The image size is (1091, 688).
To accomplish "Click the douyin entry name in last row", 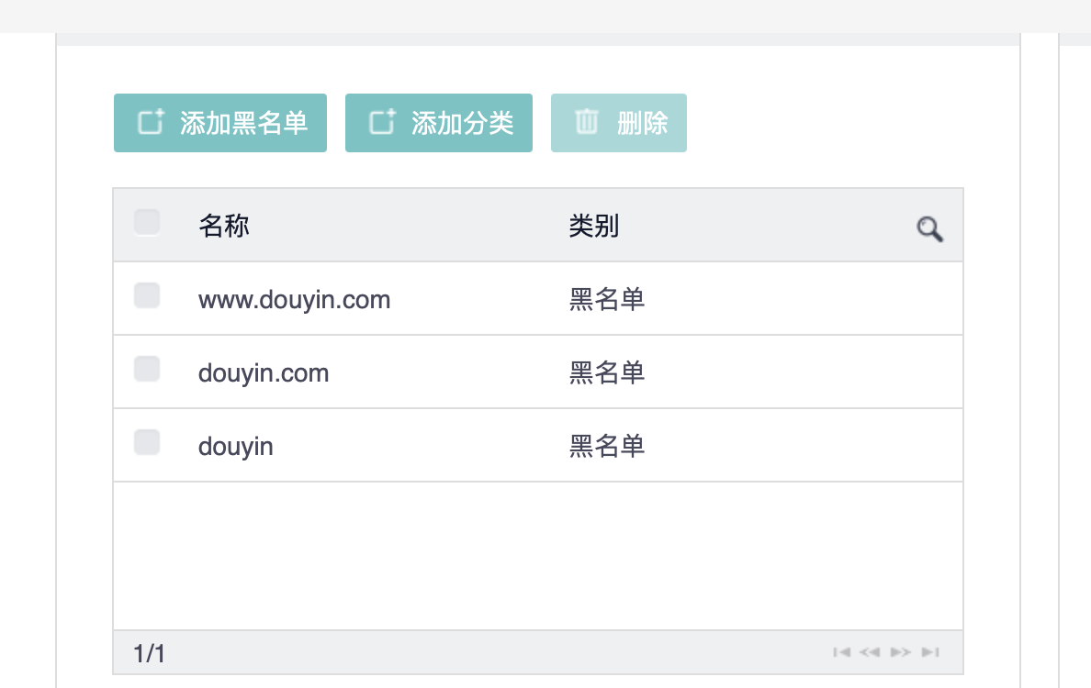I will tap(236, 447).
